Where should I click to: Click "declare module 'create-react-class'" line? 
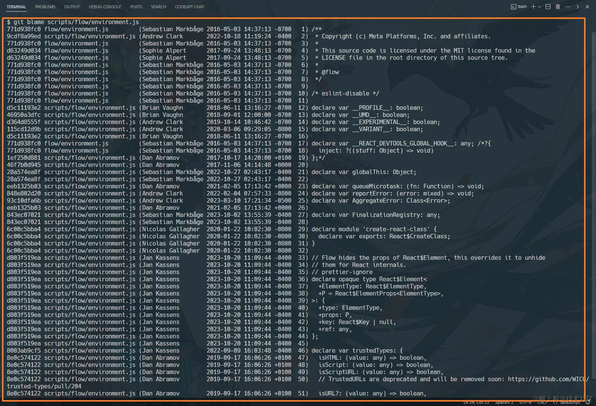[374, 229]
